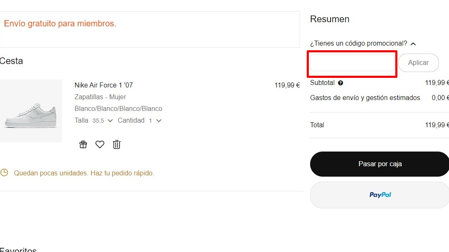Open the Nike Air Force 1 '07 link
Viewport: 449px width, 252px height.
coord(104,85)
